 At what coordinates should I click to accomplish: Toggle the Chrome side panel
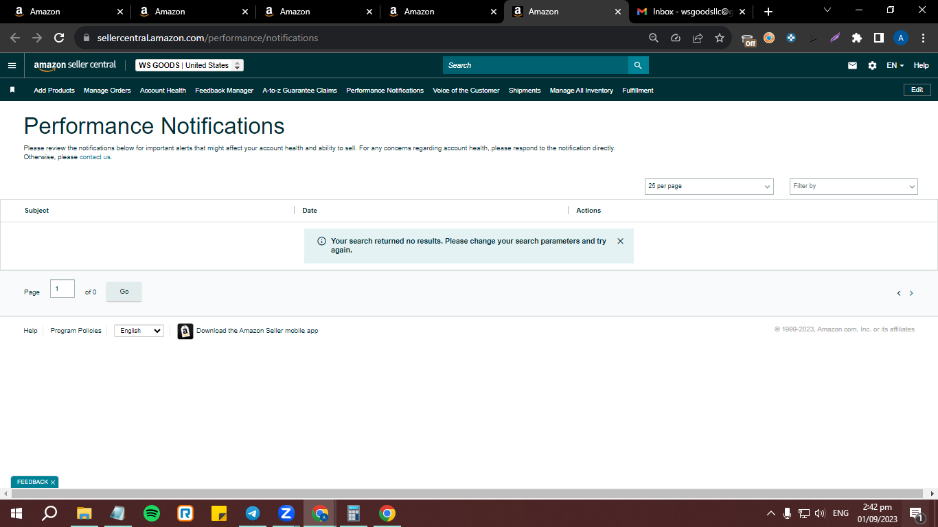[x=879, y=38]
